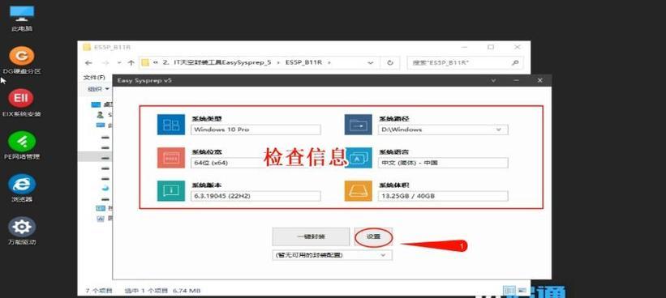Click the 设置 button

pos(373,236)
